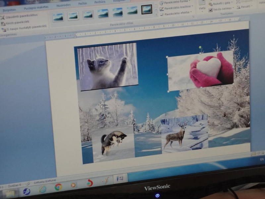The width and height of the screenshot is (265, 199).
Task: Apply the fifth reflected picture style thumbnail
Action: click(118, 12)
